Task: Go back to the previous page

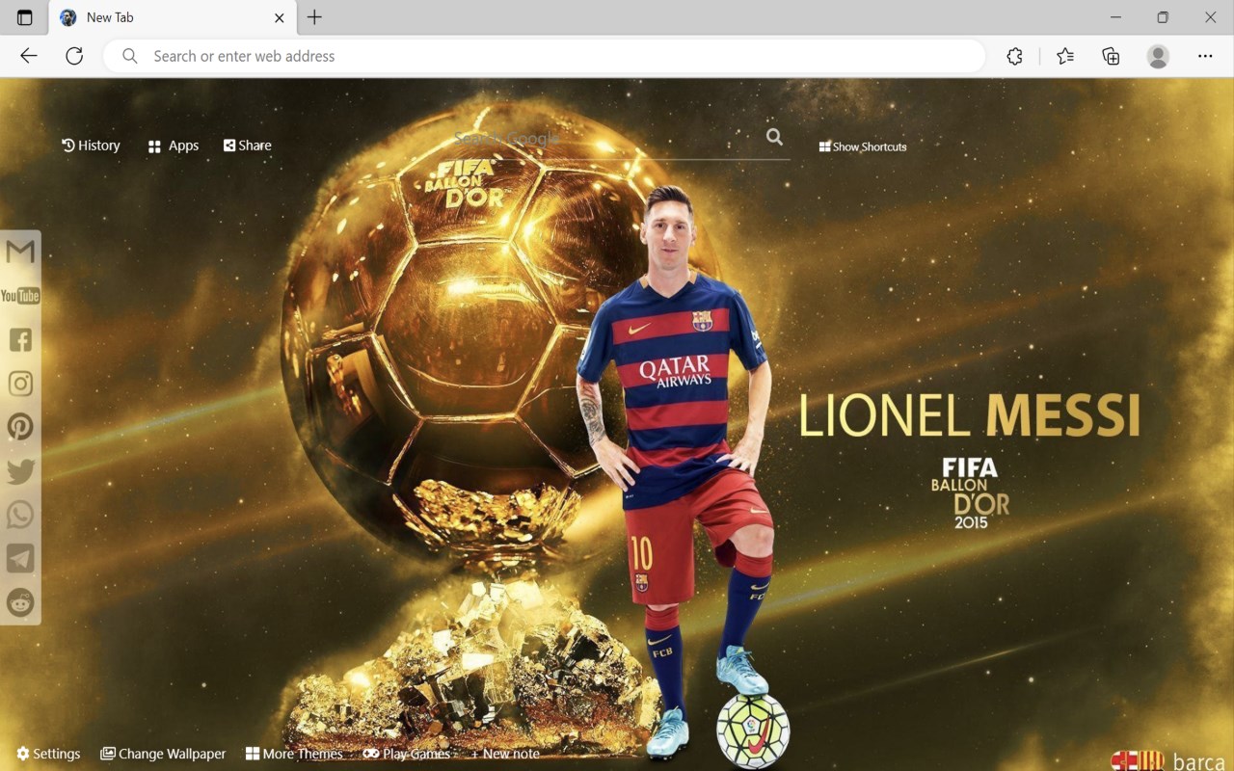Action: (x=29, y=56)
